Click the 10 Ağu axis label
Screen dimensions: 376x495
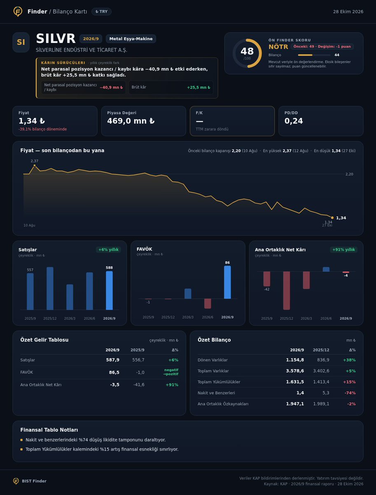[x=29, y=225]
